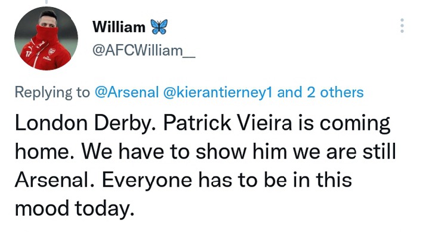Viewport: 426px width, 232px height.
Task: Click the Arsenal crest on avatar jacket
Action: tap(52, 51)
